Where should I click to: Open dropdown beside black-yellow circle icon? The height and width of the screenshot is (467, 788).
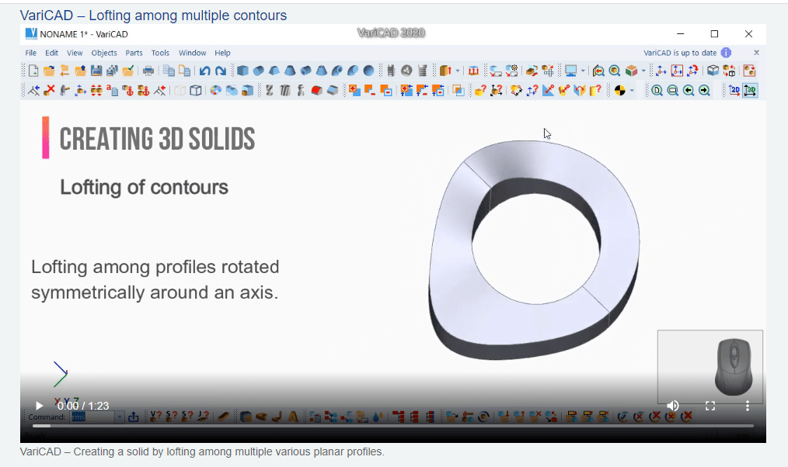(632, 90)
